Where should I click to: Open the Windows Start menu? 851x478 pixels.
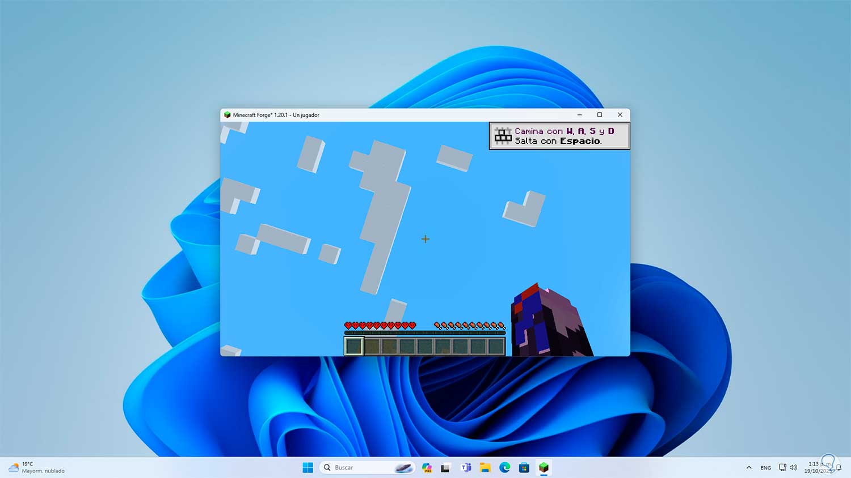(x=308, y=467)
